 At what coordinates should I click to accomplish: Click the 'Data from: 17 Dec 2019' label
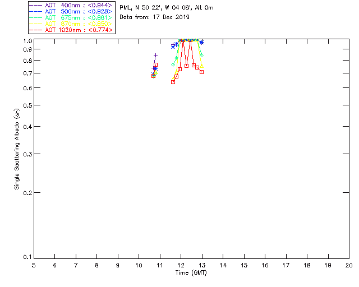pyautogui.click(x=155, y=17)
